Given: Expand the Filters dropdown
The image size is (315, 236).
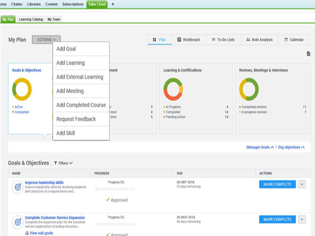Looking at the screenshot, I should click(x=63, y=163).
